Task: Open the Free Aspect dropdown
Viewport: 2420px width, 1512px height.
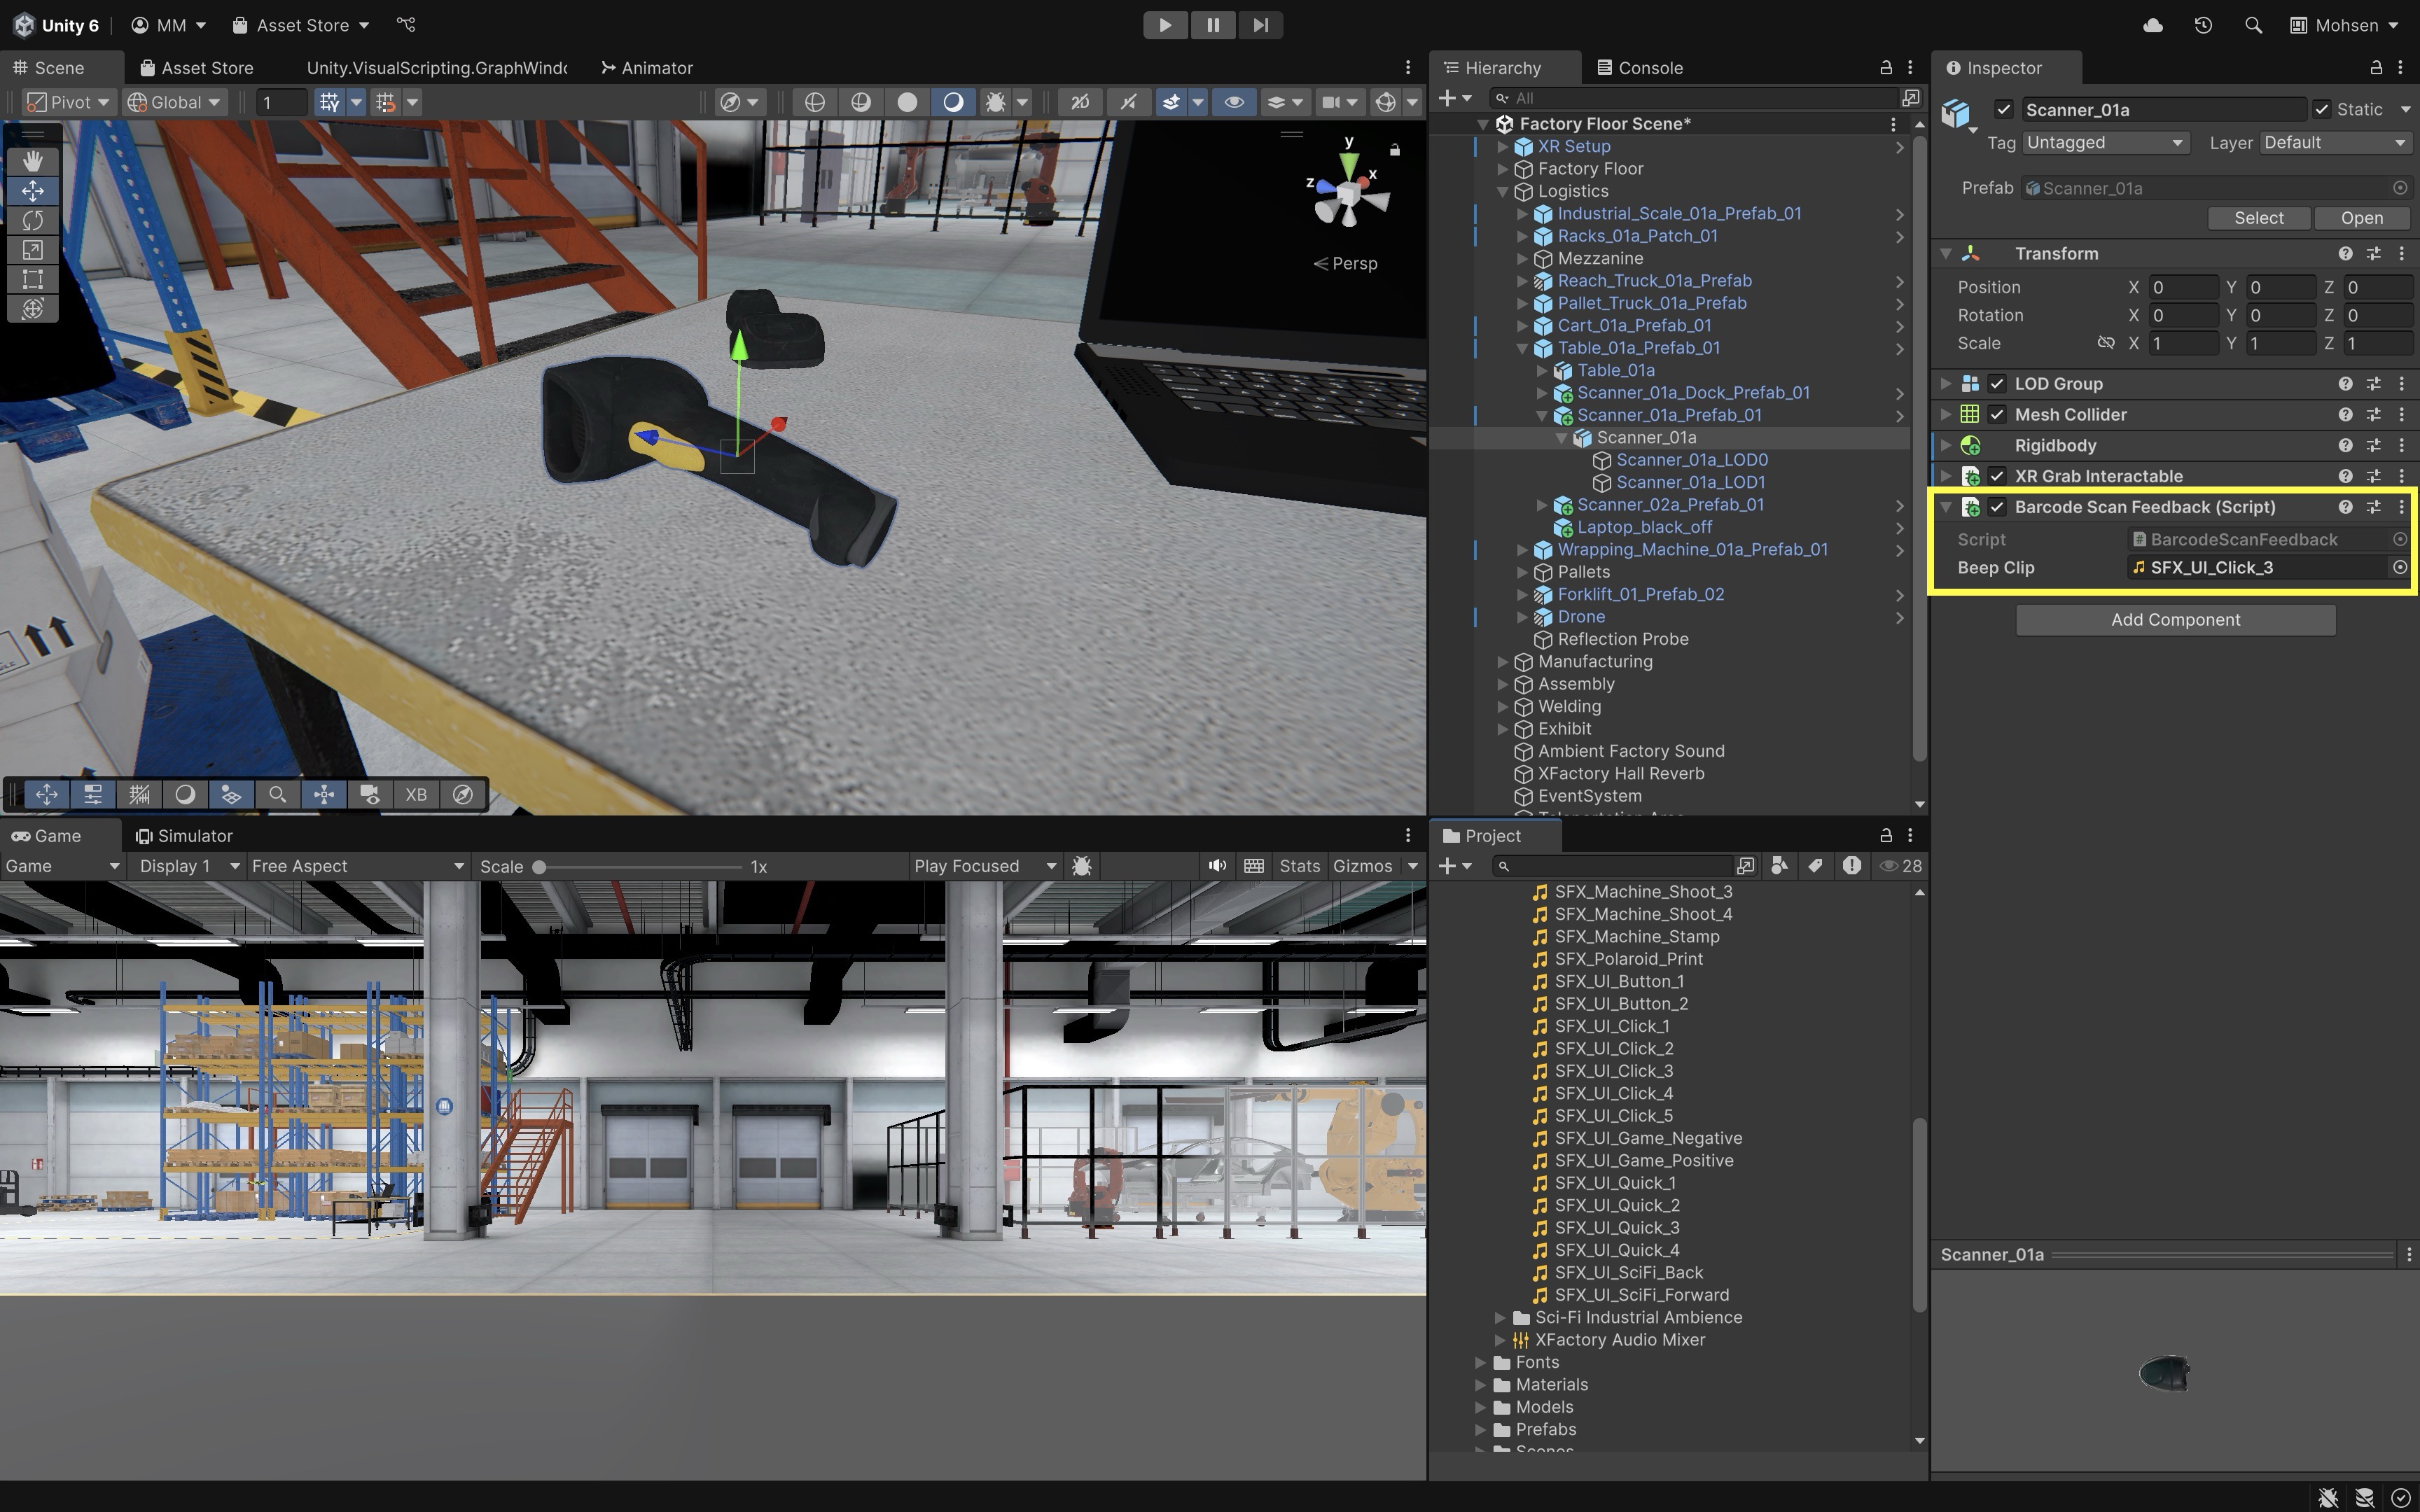Action: [358, 866]
